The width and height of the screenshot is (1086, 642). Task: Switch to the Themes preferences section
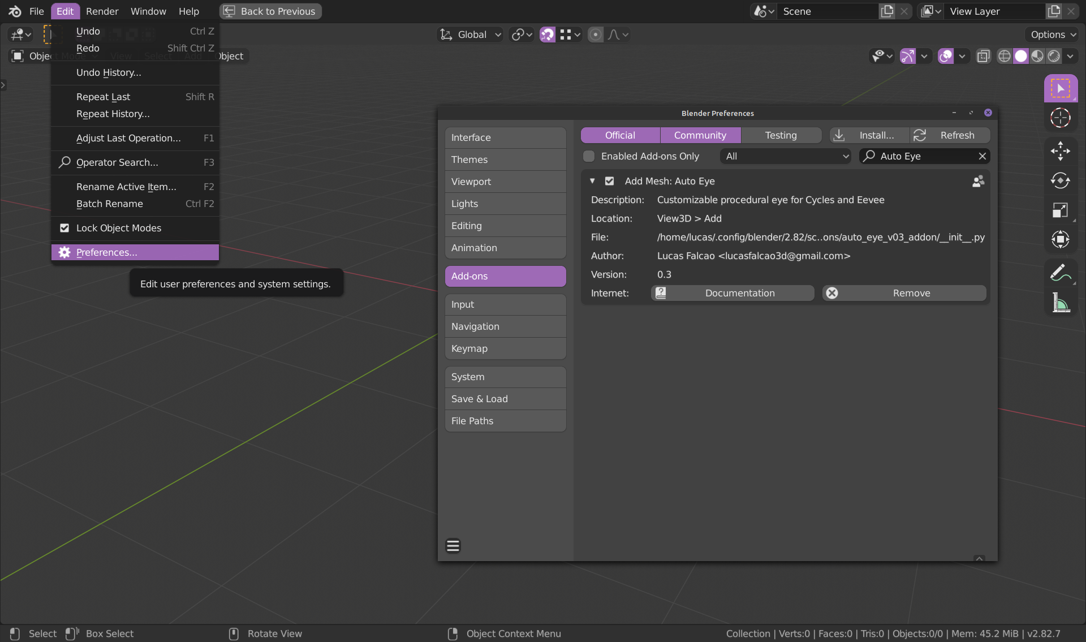click(x=505, y=160)
